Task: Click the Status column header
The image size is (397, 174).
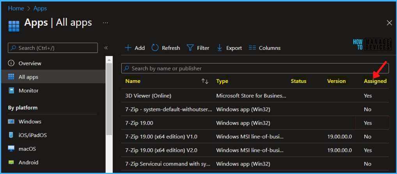Action: (x=298, y=81)
